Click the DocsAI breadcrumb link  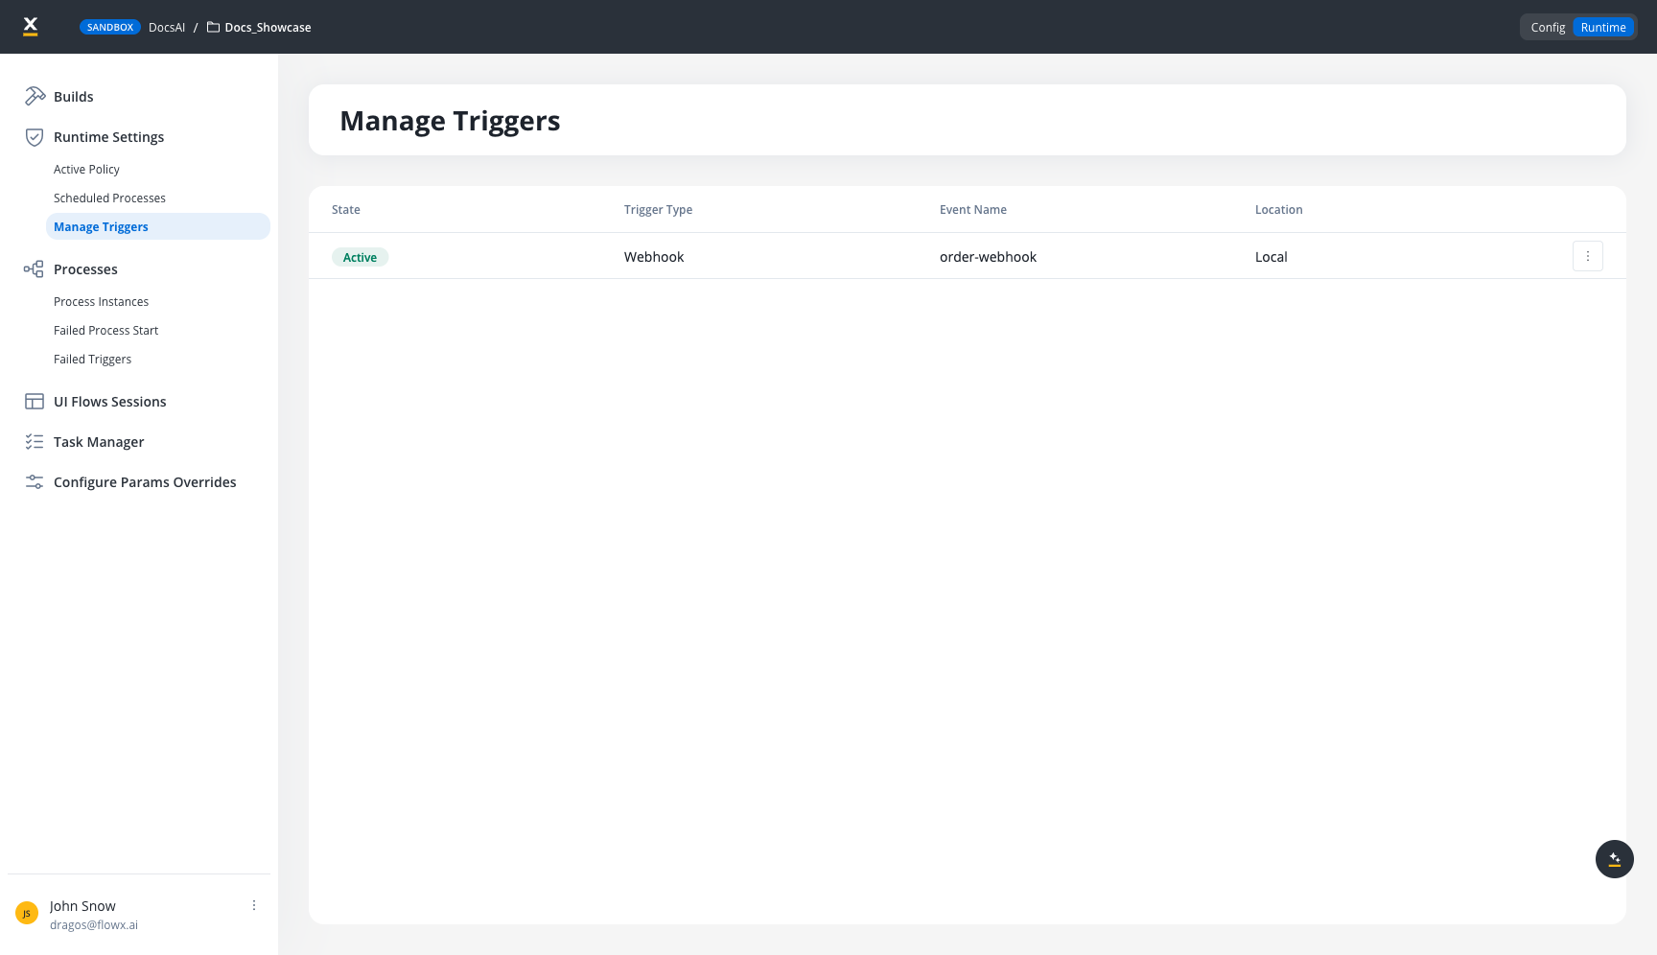point(167,27)
